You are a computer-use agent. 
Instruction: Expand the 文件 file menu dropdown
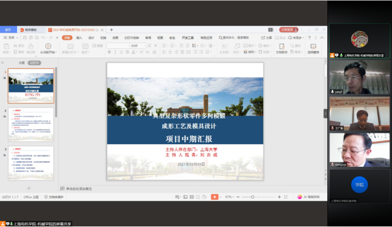click(x=11, y=37)
